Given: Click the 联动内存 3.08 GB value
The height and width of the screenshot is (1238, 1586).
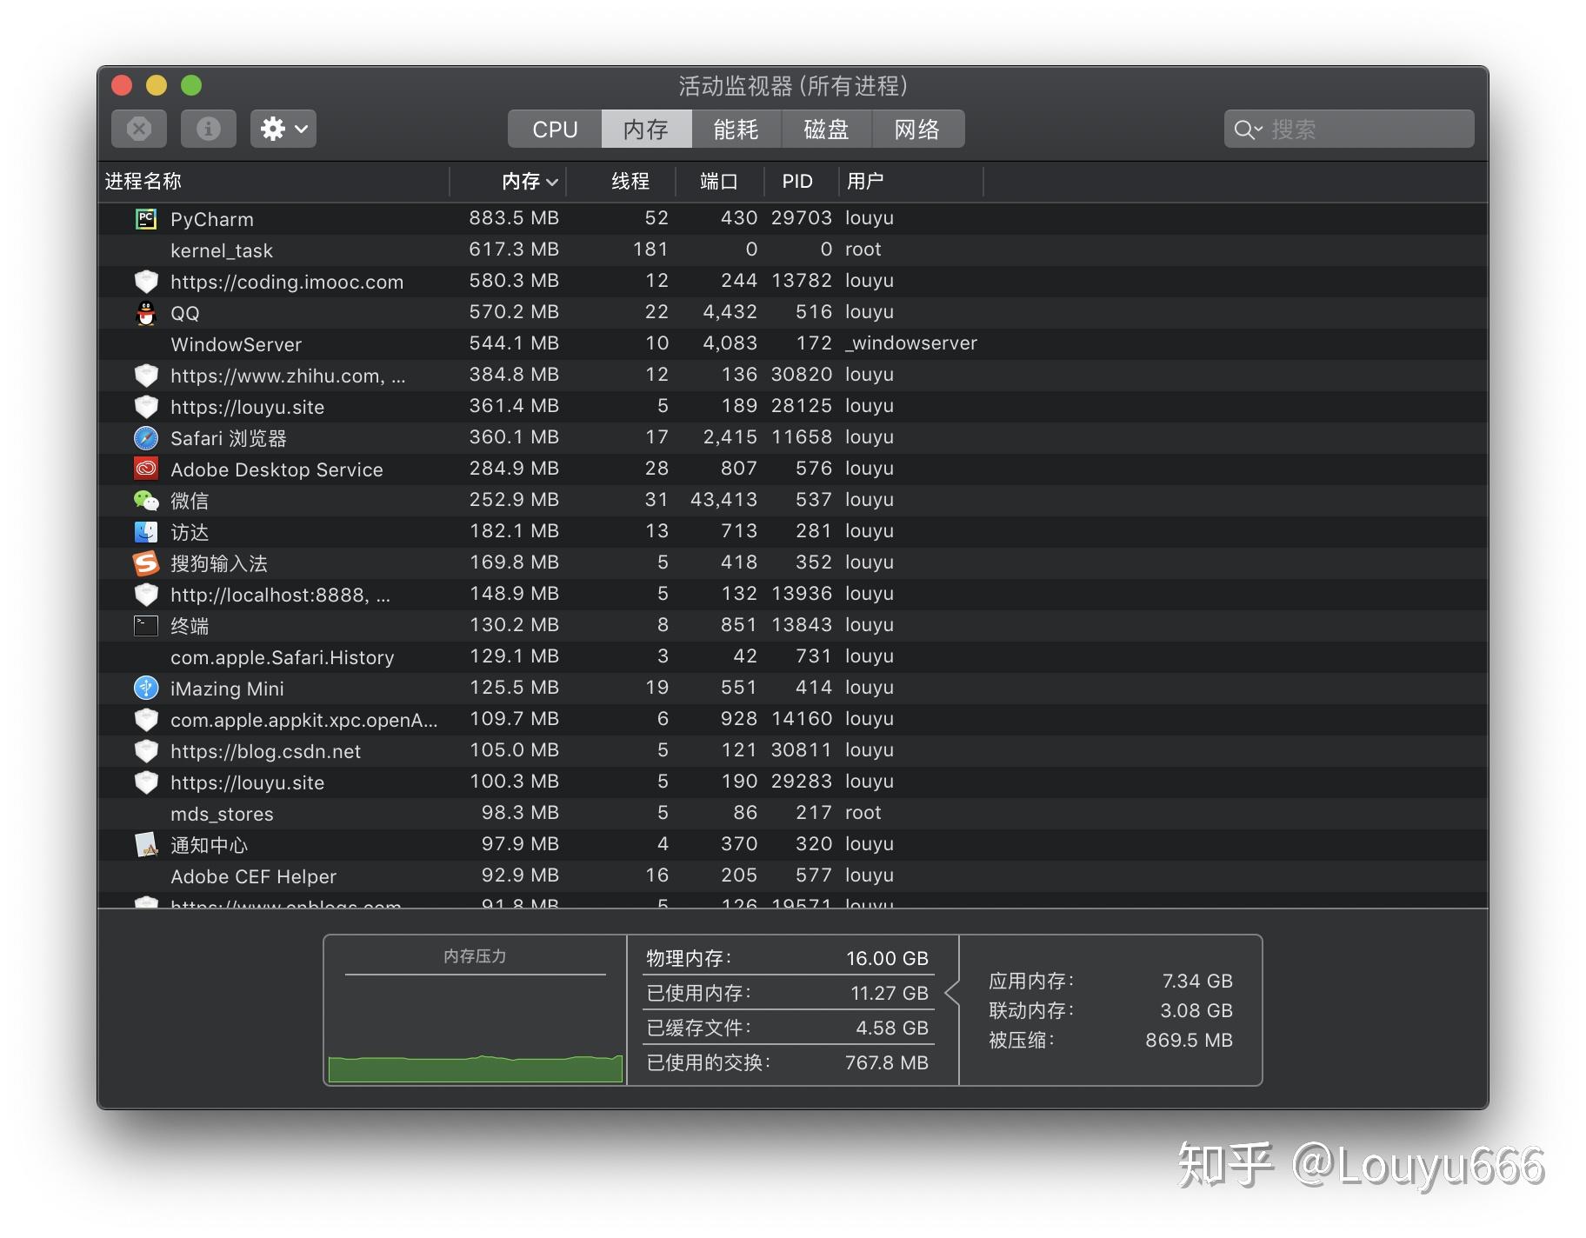Looking at the screenshot, I should [x=1196, y=1010].
